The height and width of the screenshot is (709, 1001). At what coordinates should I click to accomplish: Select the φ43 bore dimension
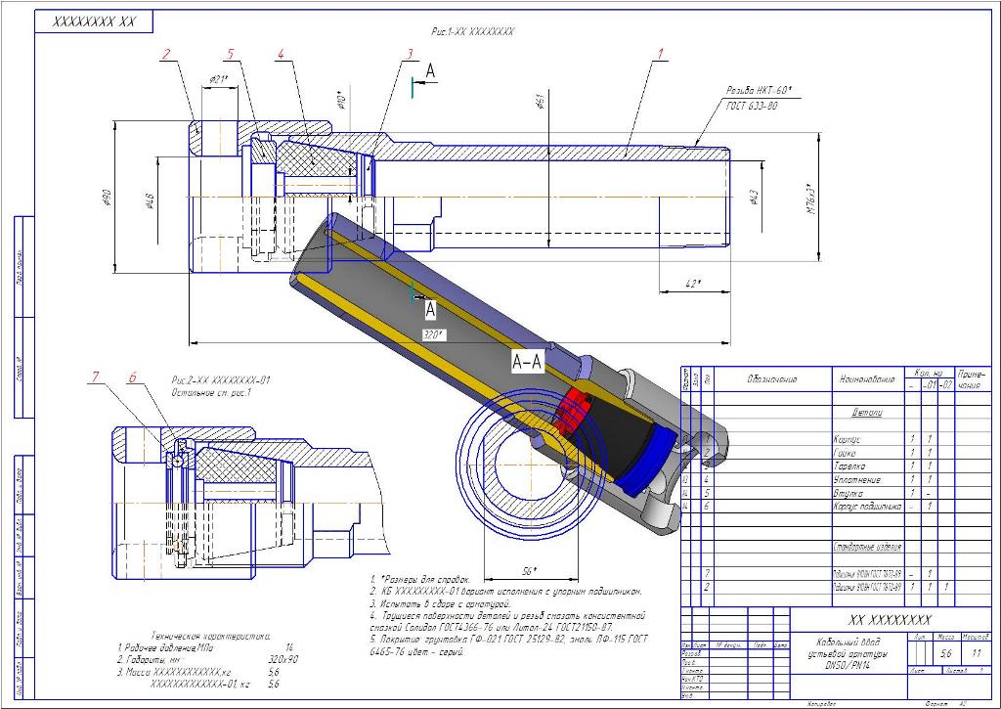pyautogui.click(x=754, y=198)
